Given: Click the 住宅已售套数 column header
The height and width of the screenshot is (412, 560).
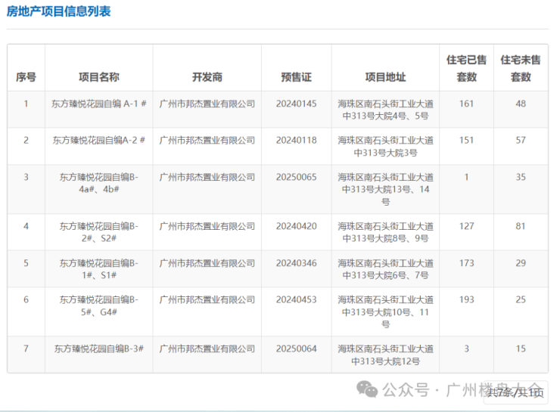Looking at the screenshot, I should pyautogui.click(x=467, y=68).
